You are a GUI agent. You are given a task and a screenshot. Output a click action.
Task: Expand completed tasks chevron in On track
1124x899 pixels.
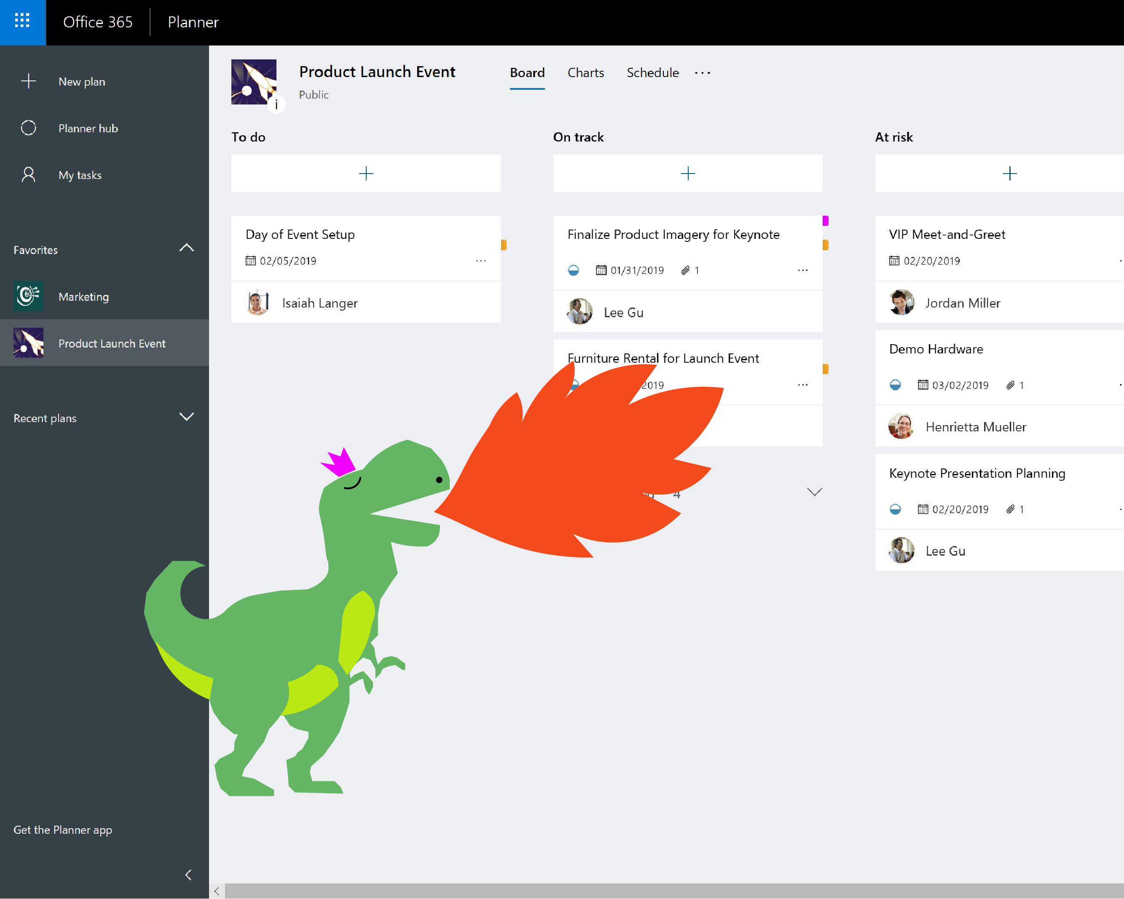[814, 492]
